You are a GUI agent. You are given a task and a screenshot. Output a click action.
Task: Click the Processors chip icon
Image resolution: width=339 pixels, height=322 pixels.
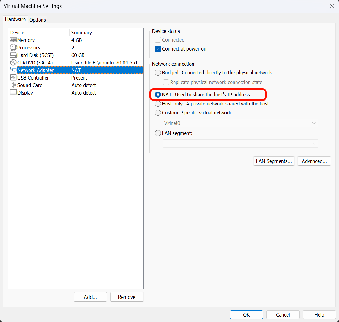13,48
